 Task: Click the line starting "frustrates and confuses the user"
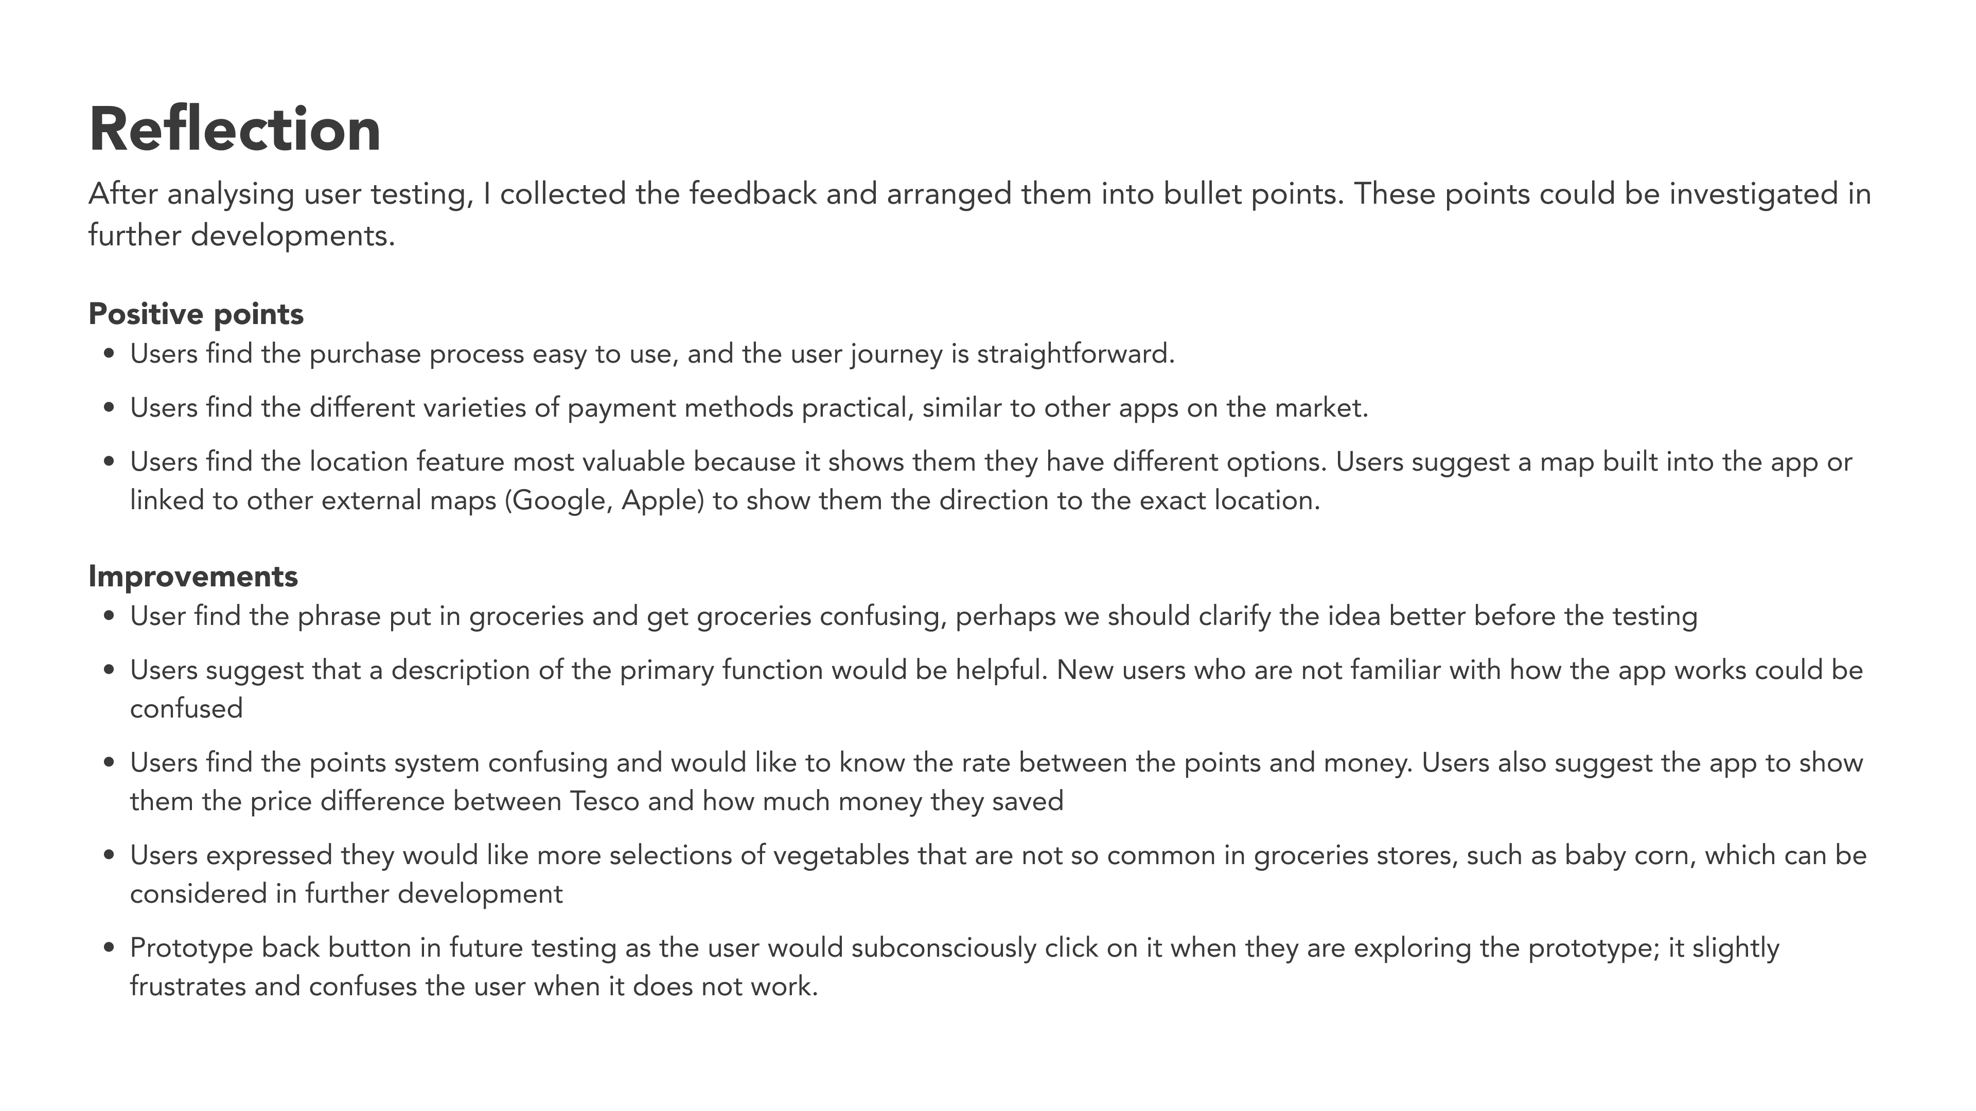pyautogui.click(x=473, y=987)
